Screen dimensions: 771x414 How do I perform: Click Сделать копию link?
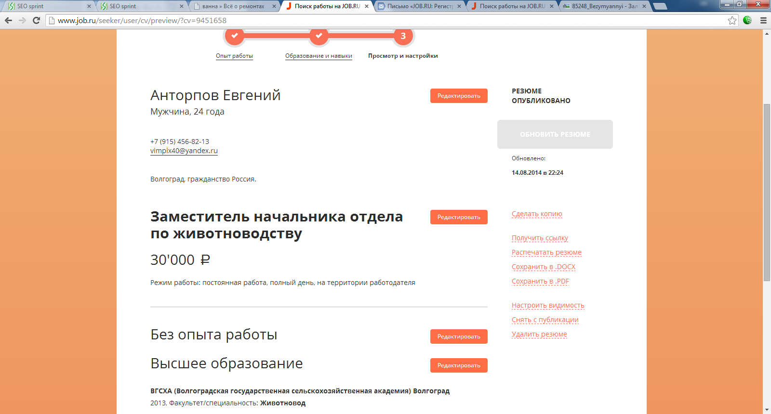[537, 214]
